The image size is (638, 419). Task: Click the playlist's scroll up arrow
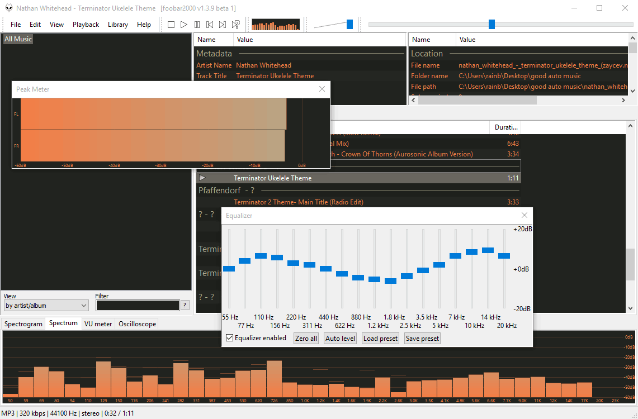[631, 126]
